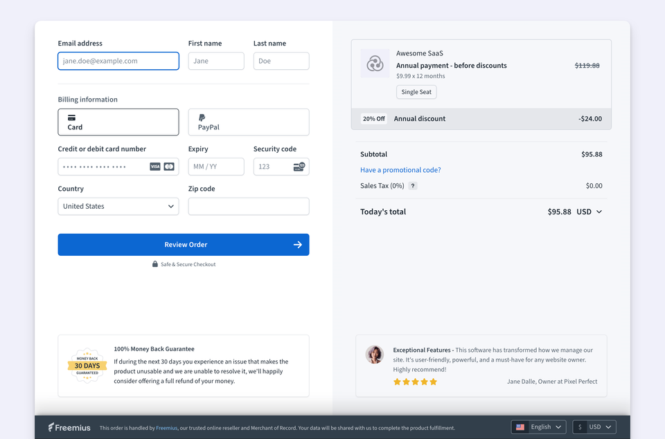Click into the Zip code field

click(248, 206)
